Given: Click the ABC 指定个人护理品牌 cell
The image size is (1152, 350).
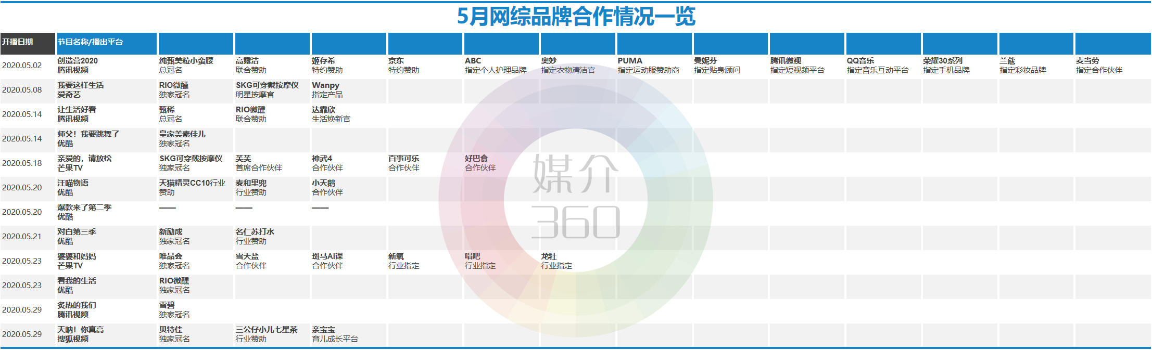Looking at the screenshot, I should click(501, 66).
